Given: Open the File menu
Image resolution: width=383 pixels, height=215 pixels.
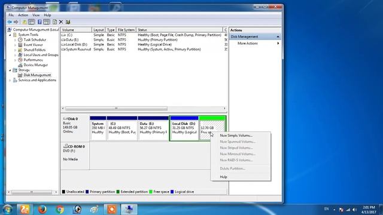Looking at the screenshot, I should pos(11,15).
